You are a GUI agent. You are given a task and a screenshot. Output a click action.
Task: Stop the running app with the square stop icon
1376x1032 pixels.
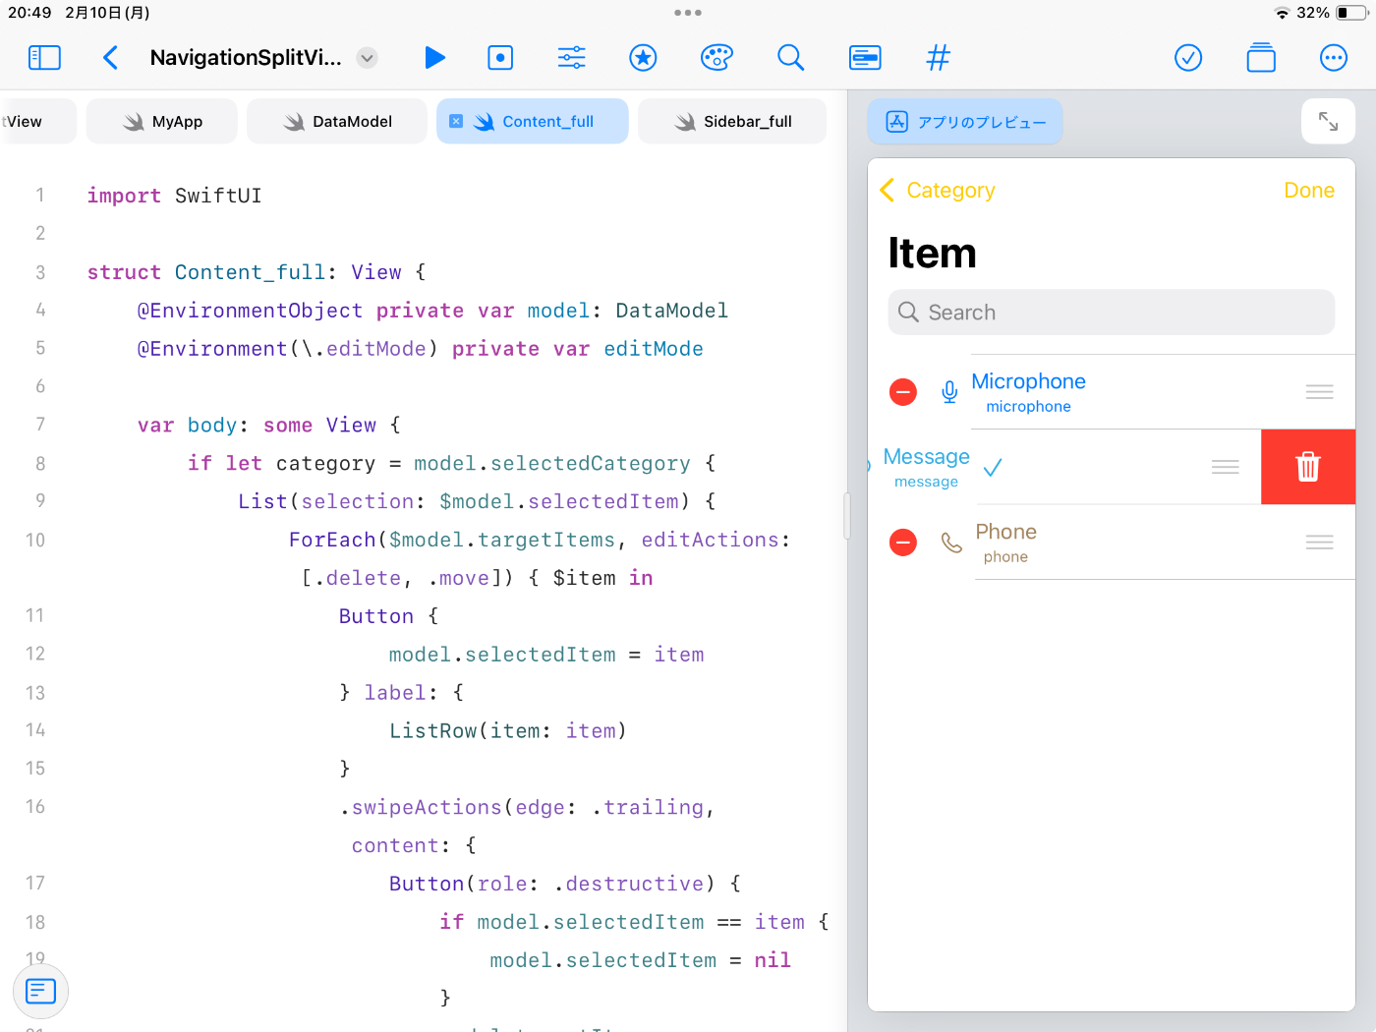pos(500,58)
